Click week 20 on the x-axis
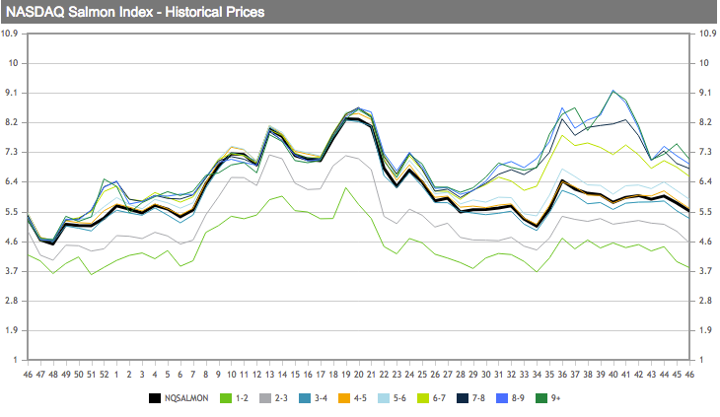The height and width of the screenshot is (417, 720). click(x=359, y=375)
